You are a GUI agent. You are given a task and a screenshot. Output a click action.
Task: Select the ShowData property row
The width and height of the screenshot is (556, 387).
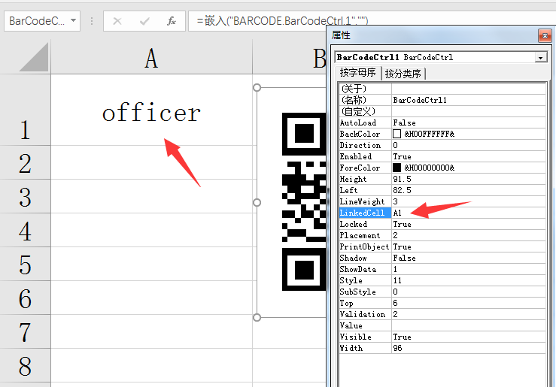pyautogui.click(x=442, y=269)
